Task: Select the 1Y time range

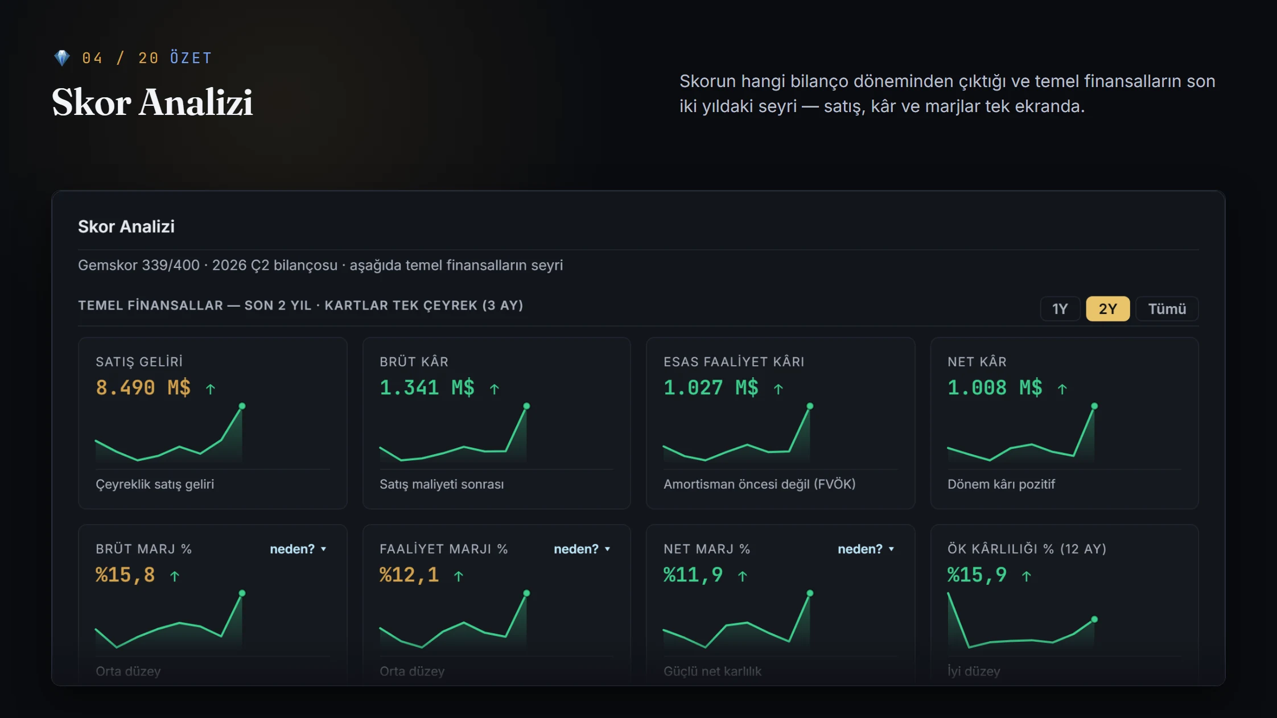Action: click(1060, 309)
